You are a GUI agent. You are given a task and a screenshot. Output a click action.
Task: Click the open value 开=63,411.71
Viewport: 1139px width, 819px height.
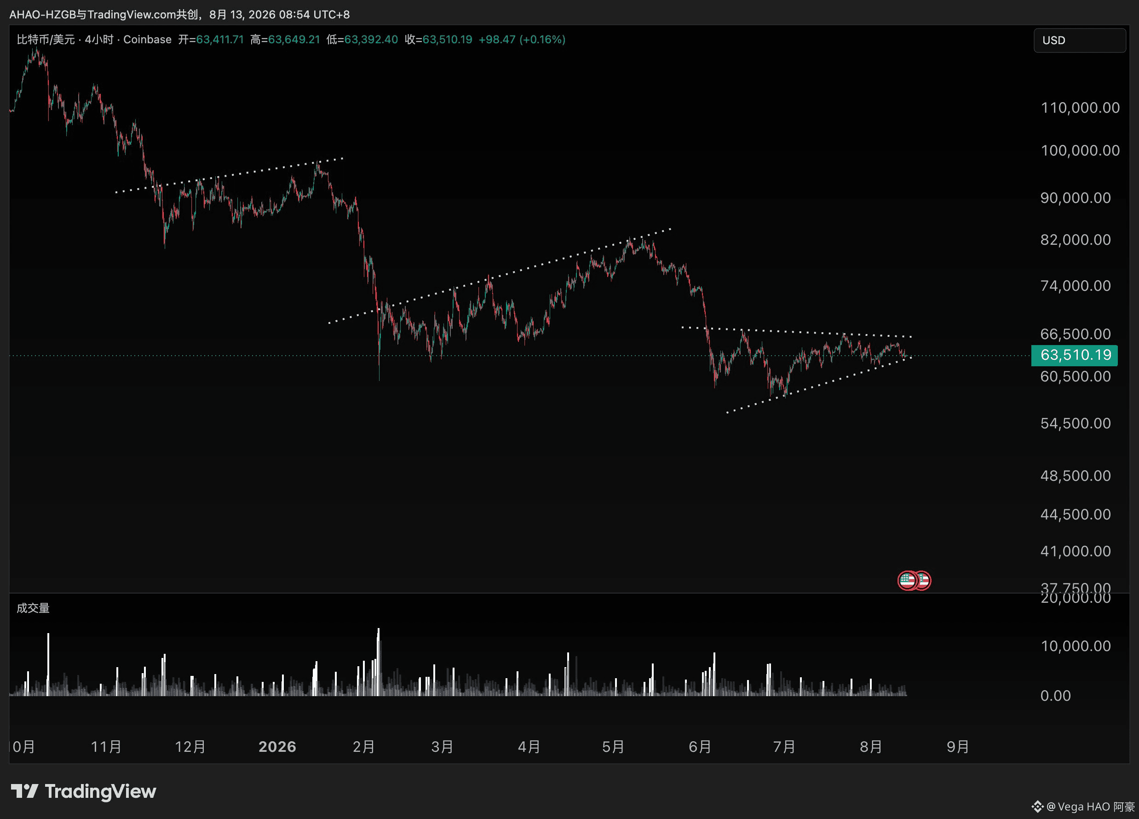click(211, 40)
